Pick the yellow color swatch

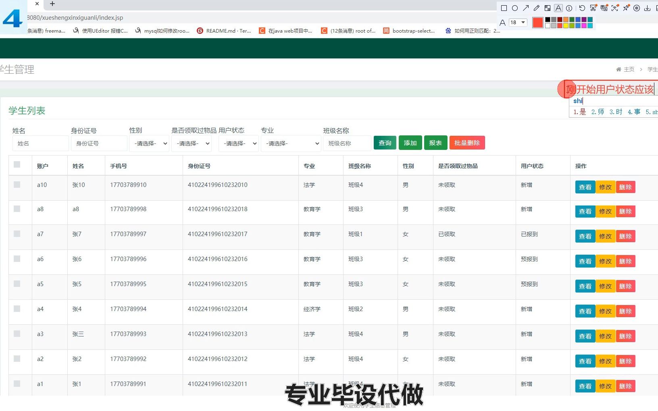point(565,25)
